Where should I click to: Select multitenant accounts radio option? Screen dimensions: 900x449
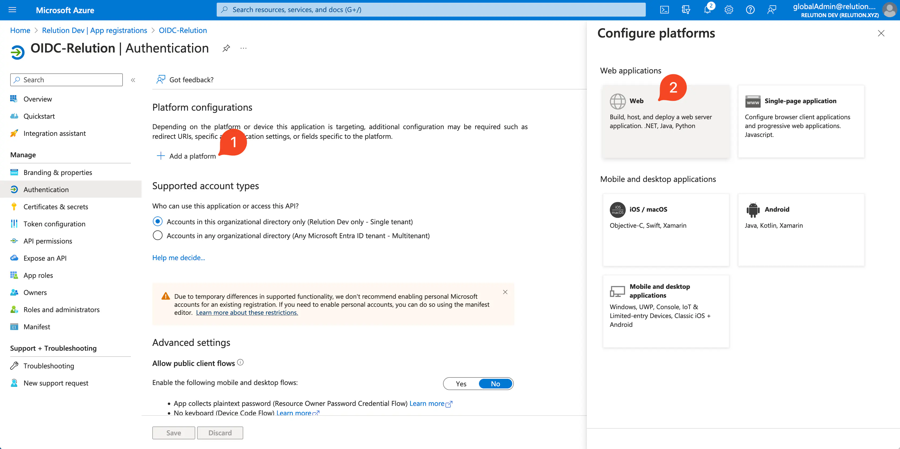[158, 236]
